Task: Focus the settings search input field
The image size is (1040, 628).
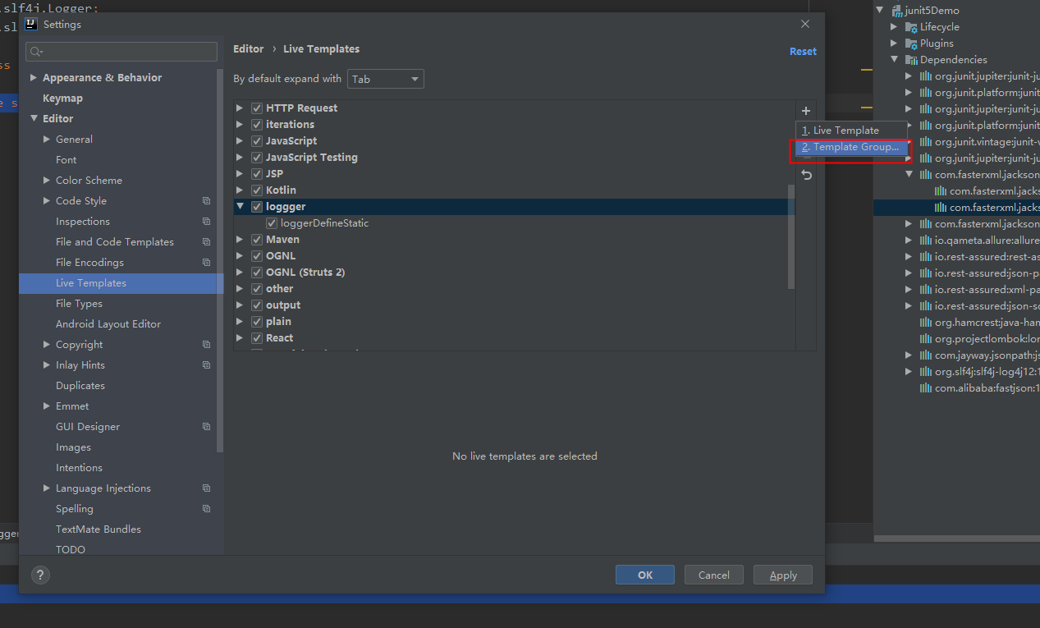Action: point(121,52)
